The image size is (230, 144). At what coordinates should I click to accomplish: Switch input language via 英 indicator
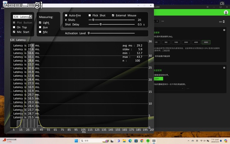click(x=197, y=141)
